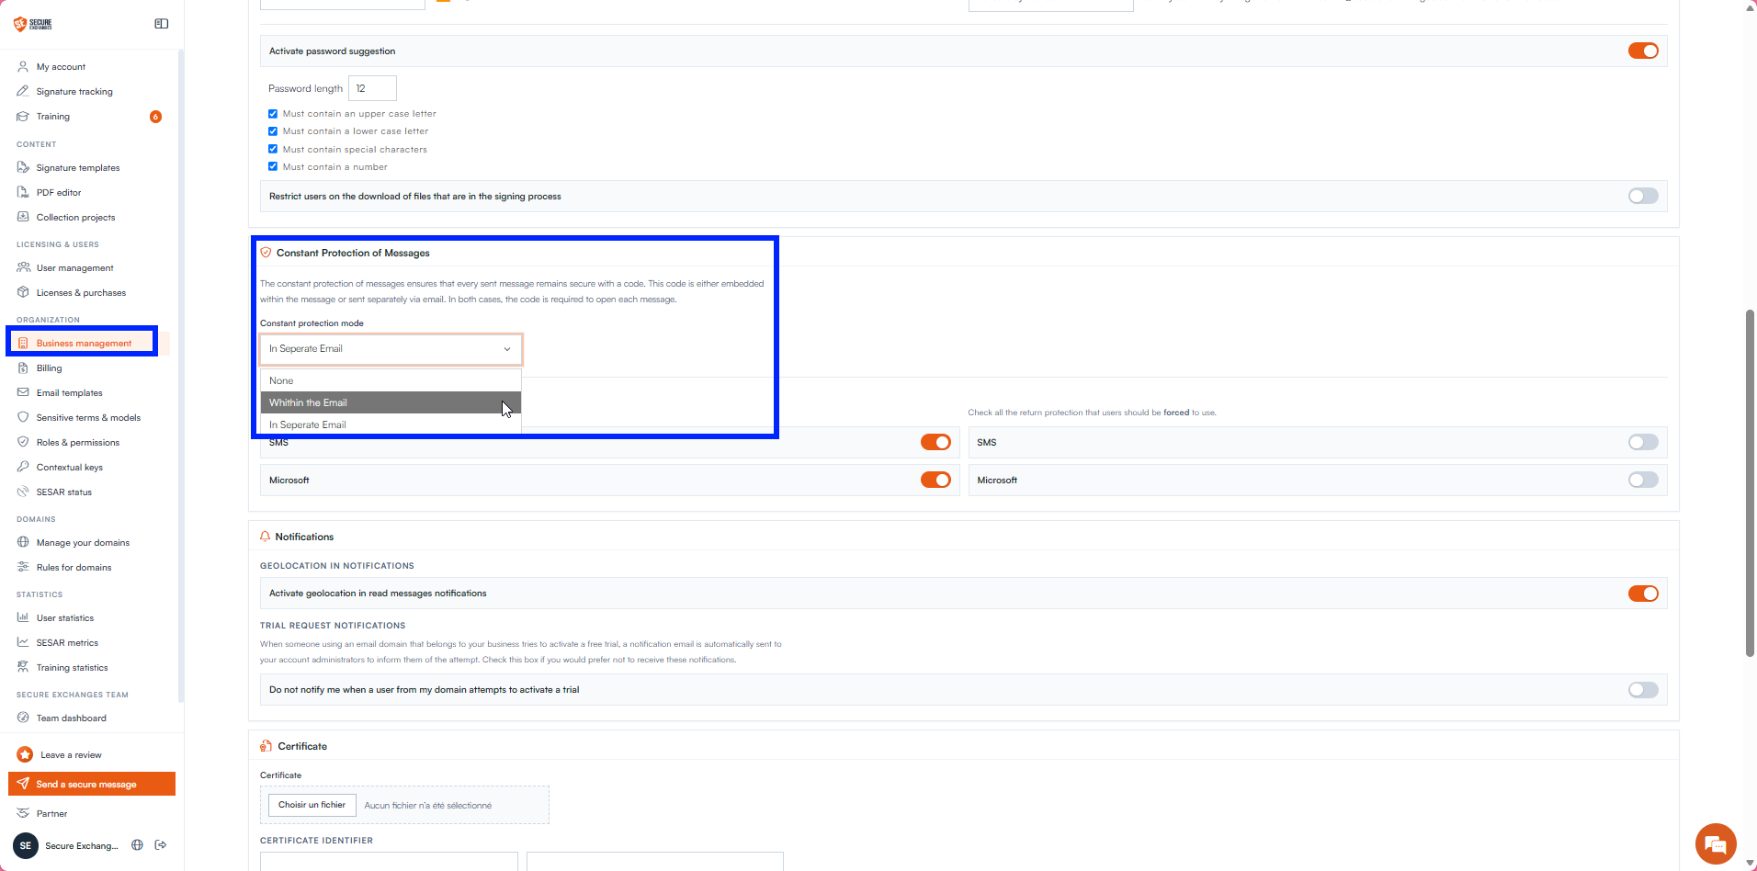The image size is (1757, 871).
Task: Open Email templates menu item
Action: [70, 393]
